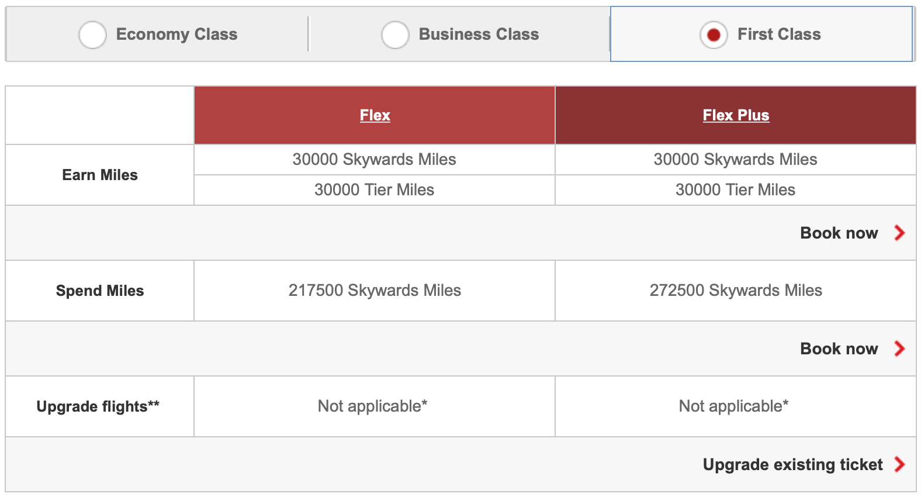The height and width of the screenshot is (497, 921).
Task: Open the Flex Plus fare link
Action: tap(736, 115)
